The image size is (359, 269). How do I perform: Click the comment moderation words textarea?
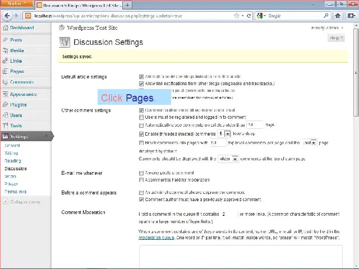pos(241,257)
